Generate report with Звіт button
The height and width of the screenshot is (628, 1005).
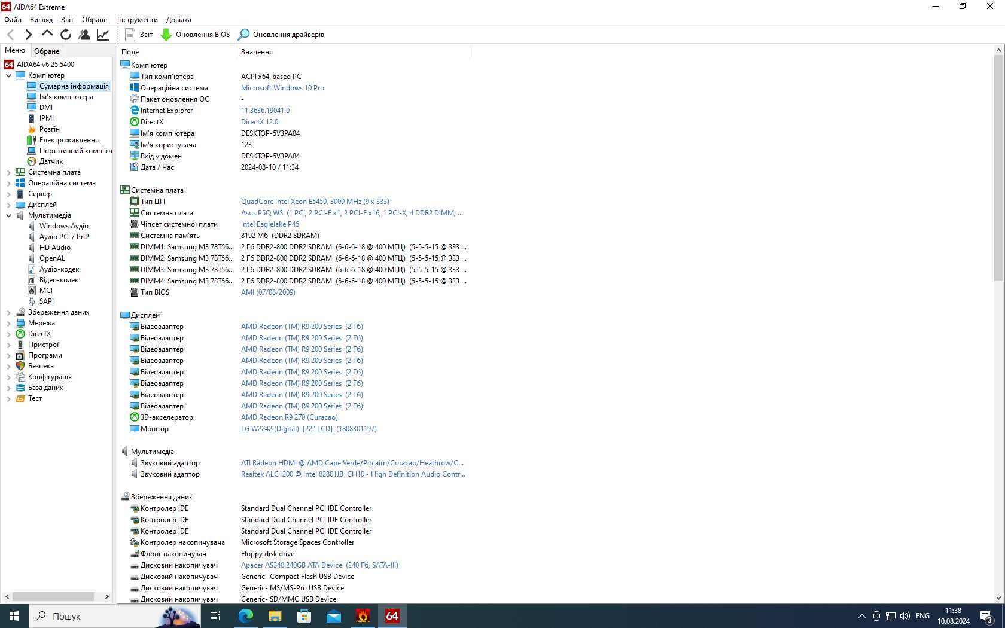pos(139,35)
